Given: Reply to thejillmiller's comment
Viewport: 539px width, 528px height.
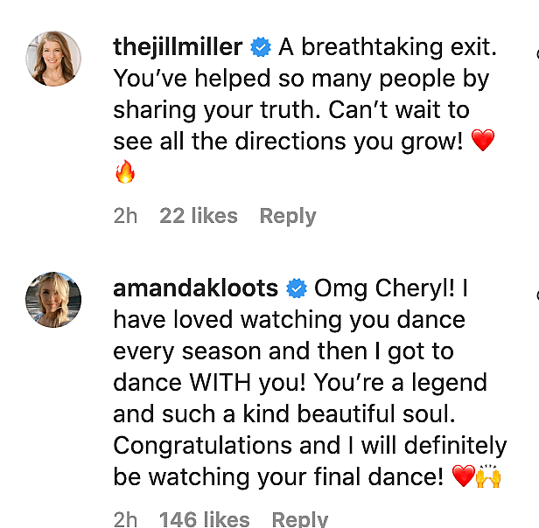Looking at the screenshot, I should point(288,216).
